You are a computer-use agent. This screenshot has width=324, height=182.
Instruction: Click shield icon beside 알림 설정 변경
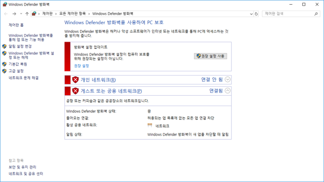[4, 46]
